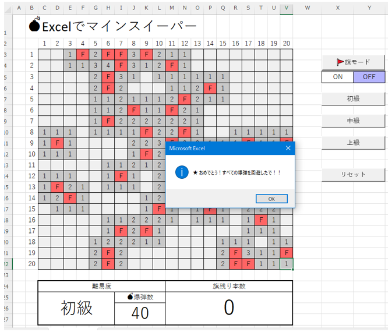
Task: Click the cell showing 3 in board row 9
Action: pos(159,143)
